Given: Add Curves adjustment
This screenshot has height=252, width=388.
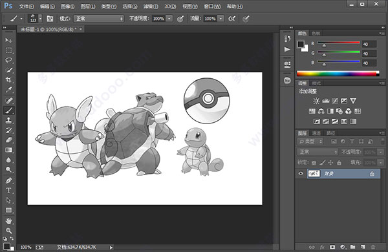Looking at the screenshot, I should (x=335, y=101).
